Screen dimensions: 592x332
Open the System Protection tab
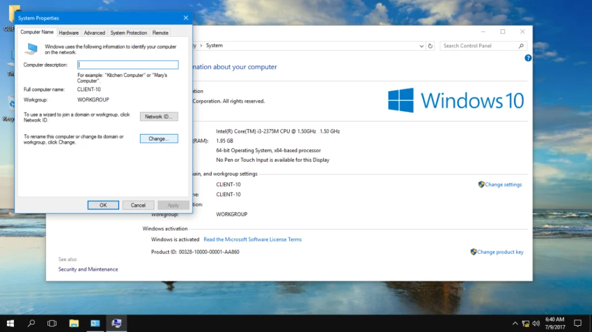pyautogui.click(x=129, y=33)
